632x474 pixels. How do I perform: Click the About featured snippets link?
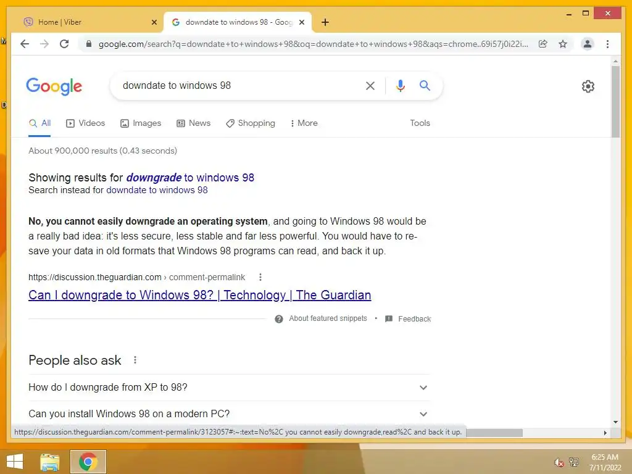coord(328,318)
